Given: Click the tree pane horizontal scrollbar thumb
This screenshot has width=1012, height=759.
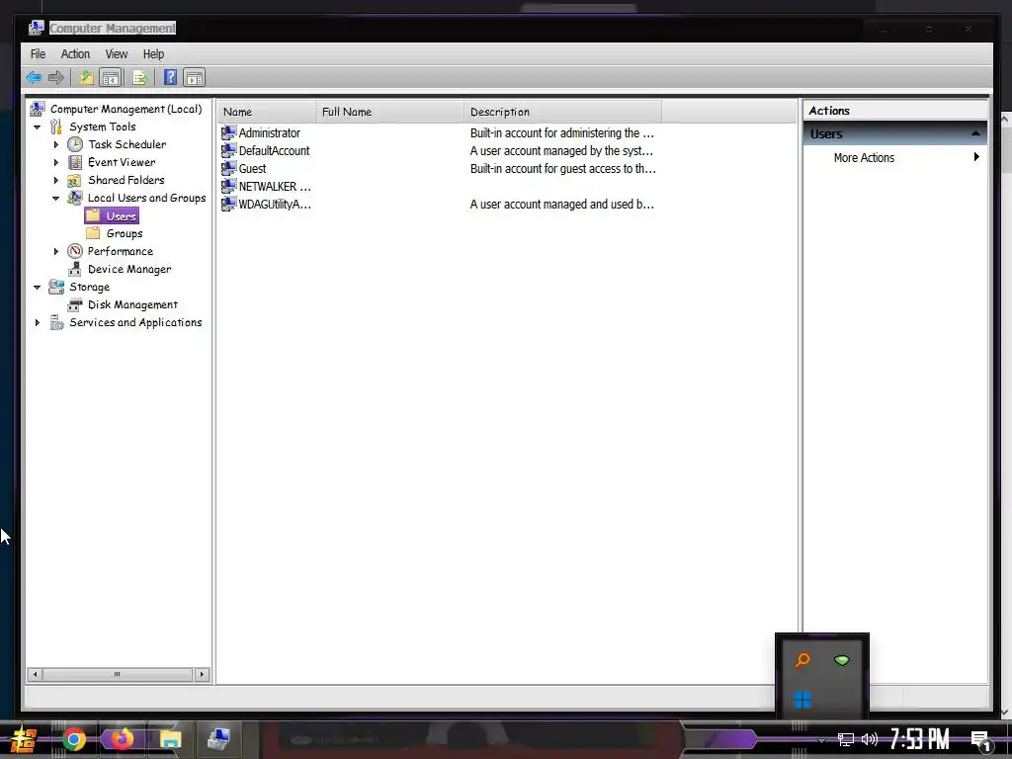Looking at the screenshot, I should [x=118, y=674].
